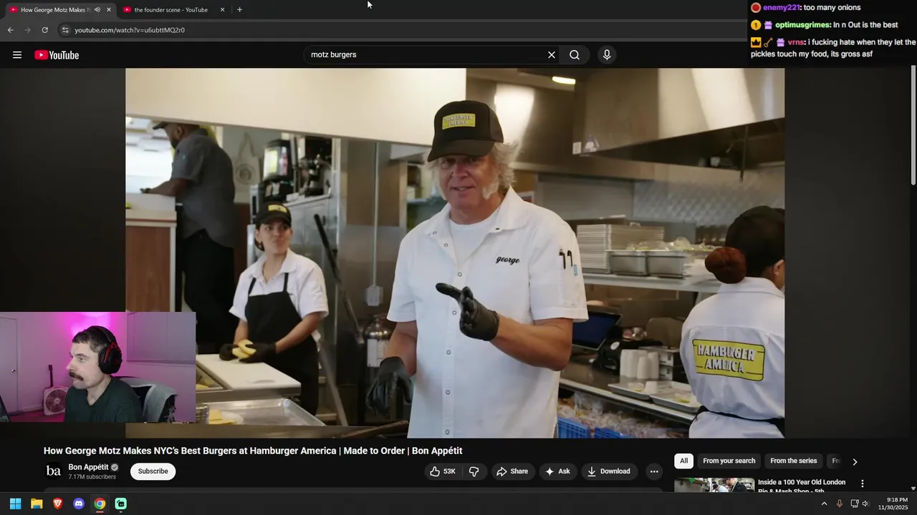The width and height of the screenshot is (917, 515).
Task: Start voice search with the microphone
Action: tap(607, 55)
